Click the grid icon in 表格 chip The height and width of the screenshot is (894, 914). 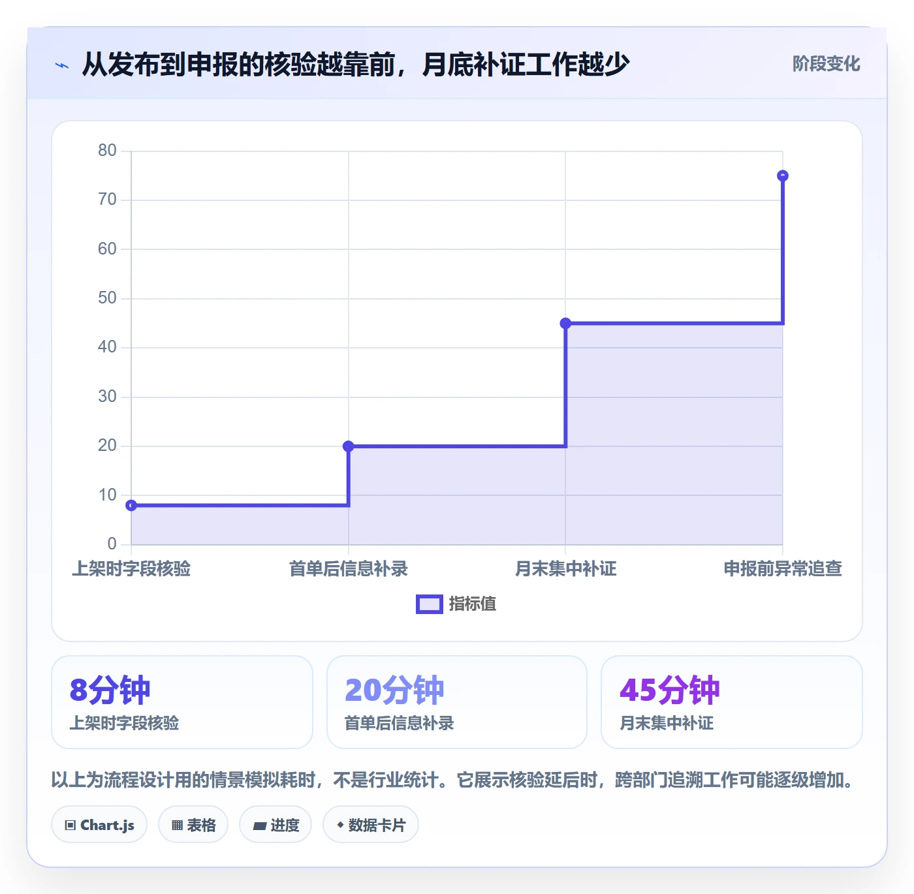click(x=178, y=825)
